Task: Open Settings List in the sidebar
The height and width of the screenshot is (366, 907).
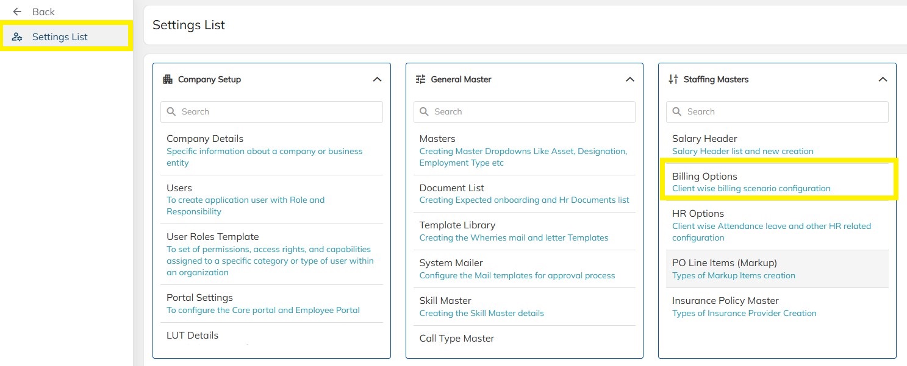Action: [60, 37]
